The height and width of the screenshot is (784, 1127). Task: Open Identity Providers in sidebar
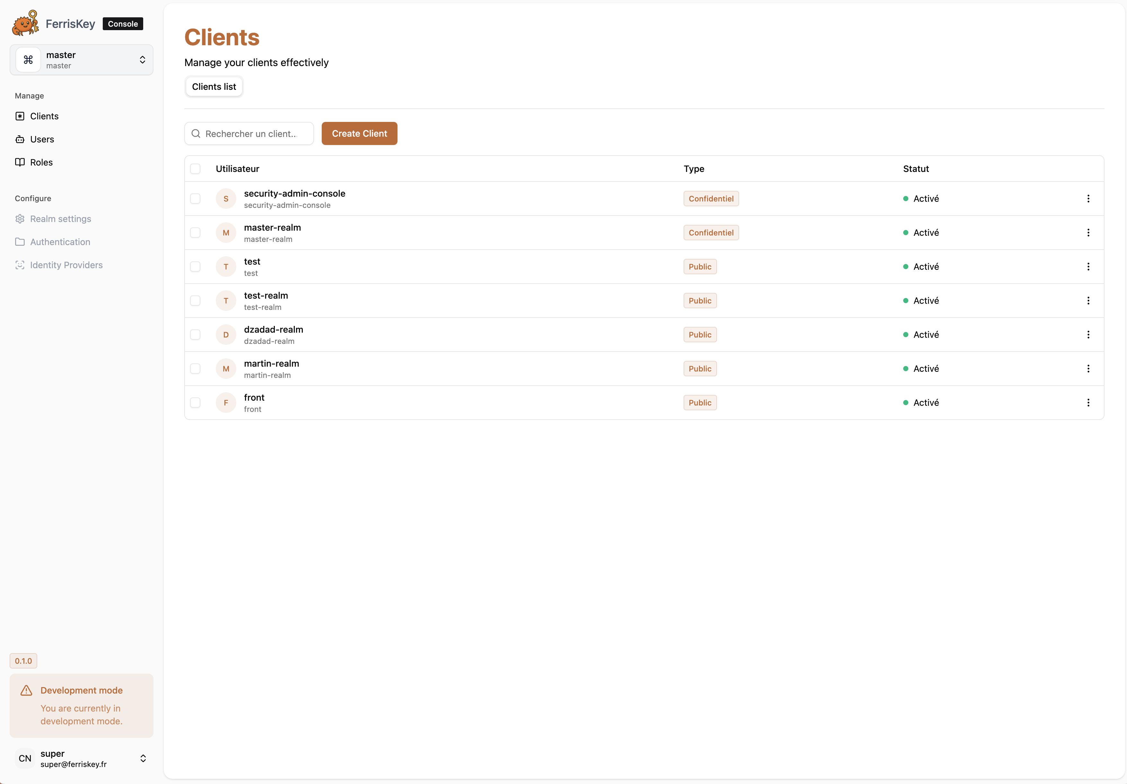(66, 265)
